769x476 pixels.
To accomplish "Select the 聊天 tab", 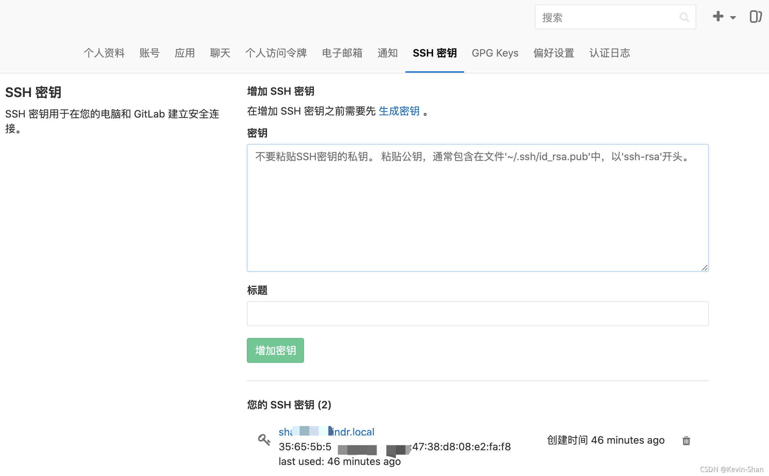I will [x=220, y=53].
